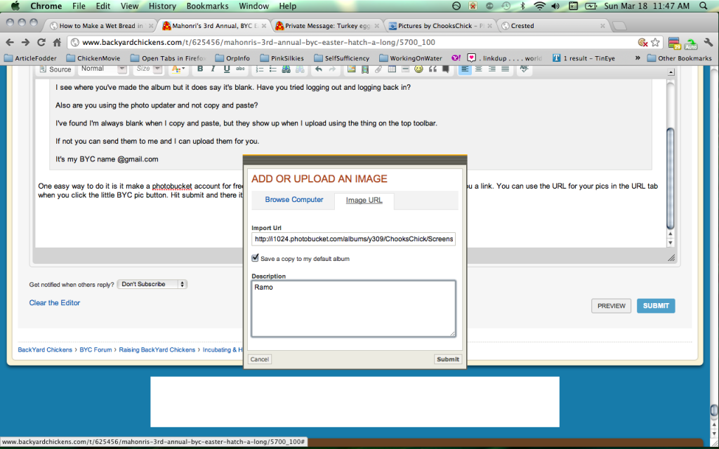Open the Bookmarks menu in menu bar

pos(206,6)
